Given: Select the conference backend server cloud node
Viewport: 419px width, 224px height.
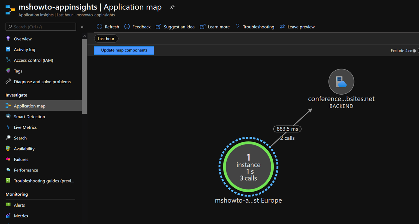Looking at the screenshot, I should click(341, 82).
